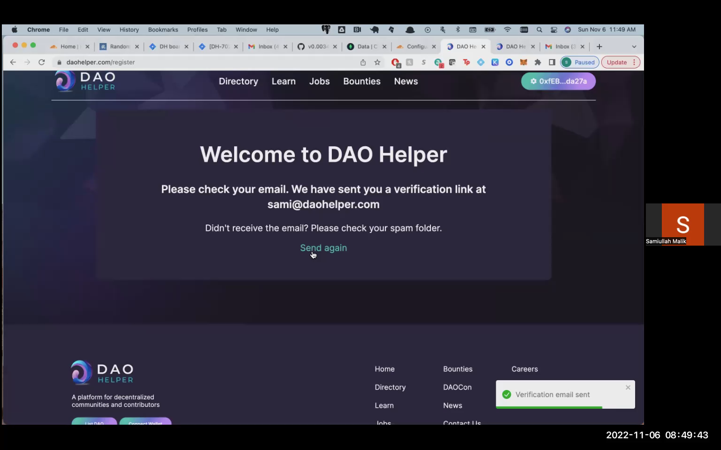Image resolution: width=721 pixels, height=450 pixels.
Task: Go to Bounties in top navigation
Action: coord(362,81)
